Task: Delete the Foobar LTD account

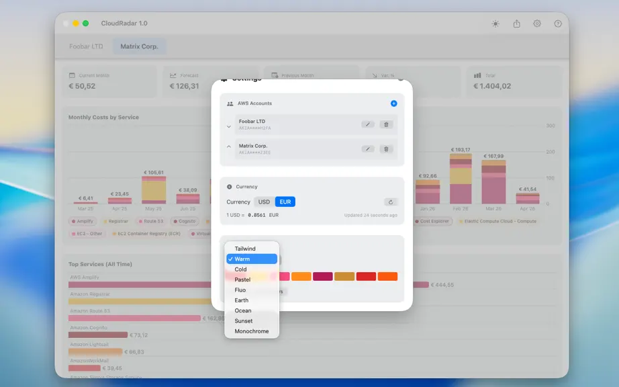Action: (x=386, y=124)
